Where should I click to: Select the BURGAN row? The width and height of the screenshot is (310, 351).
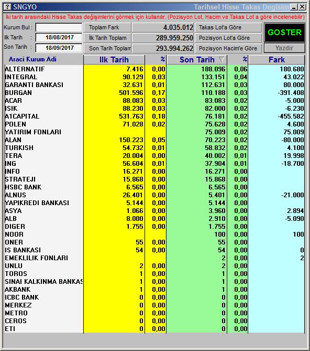coord(154,93)
